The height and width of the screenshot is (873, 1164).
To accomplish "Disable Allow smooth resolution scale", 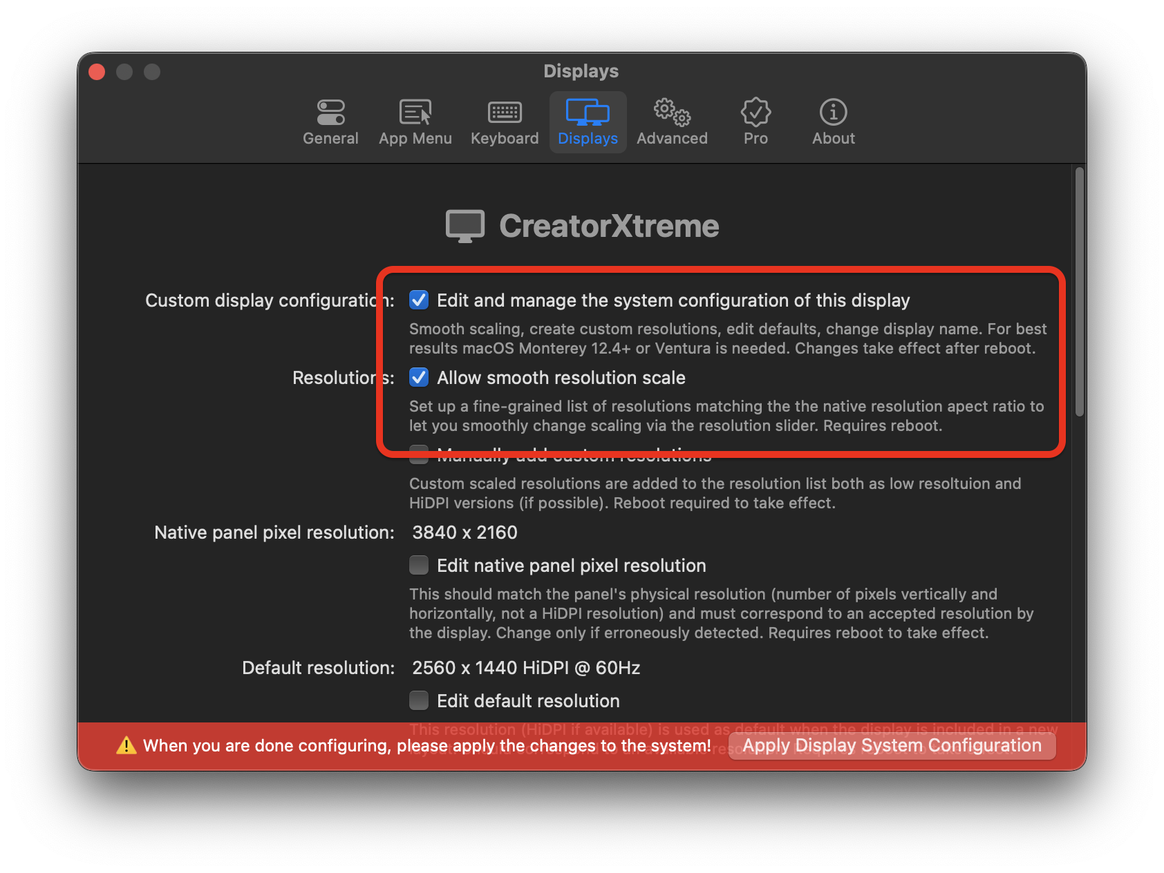I will (419, 377).
